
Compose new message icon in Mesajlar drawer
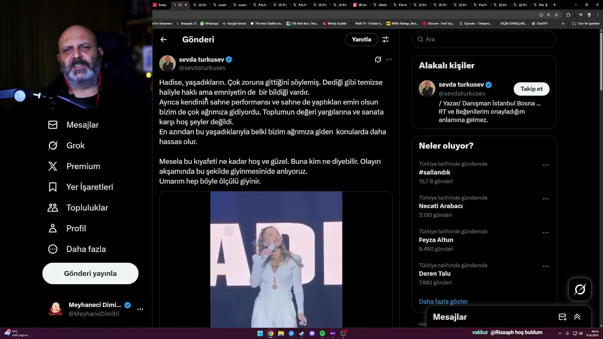[x=562, y=317]
